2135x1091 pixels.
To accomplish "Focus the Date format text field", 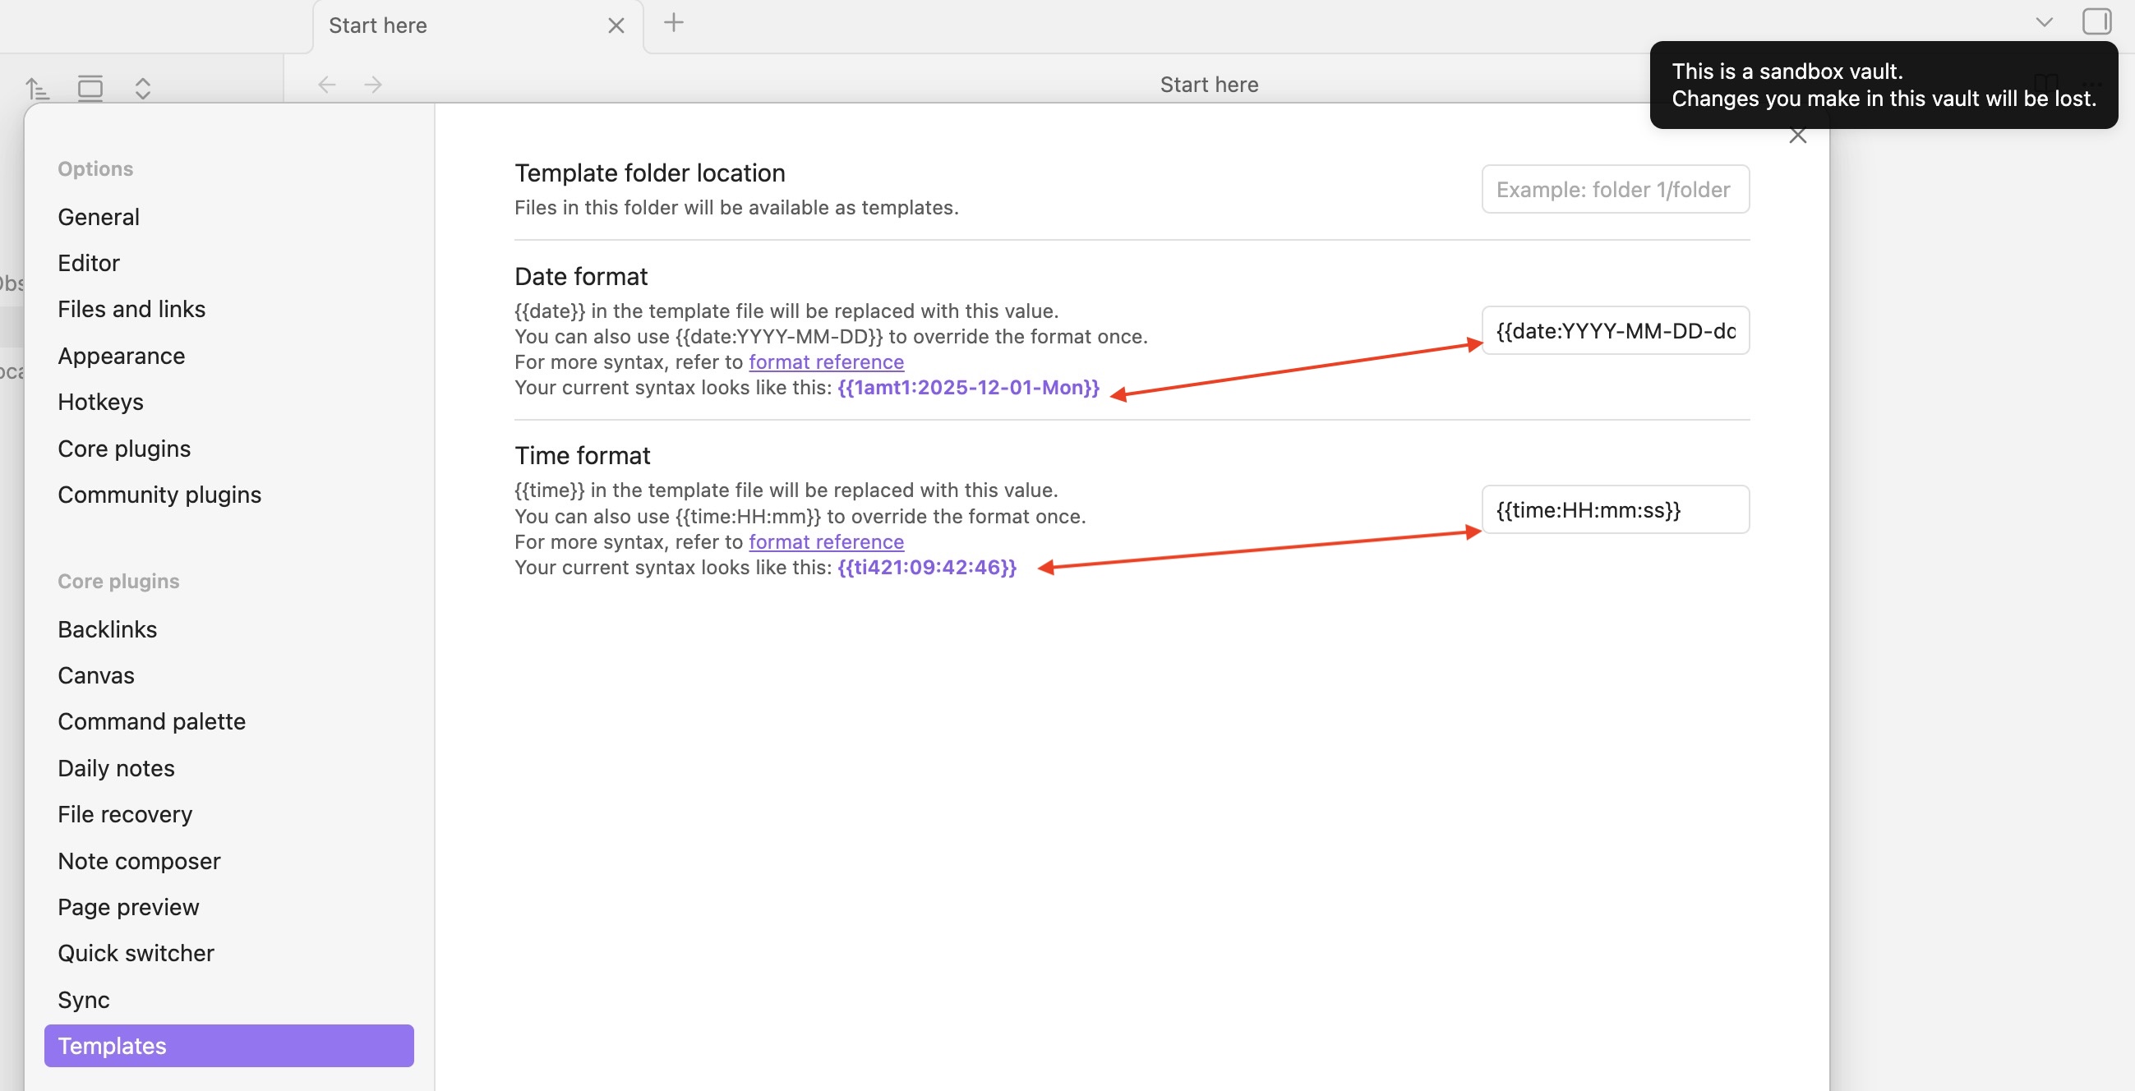I will coord(1615,330).
